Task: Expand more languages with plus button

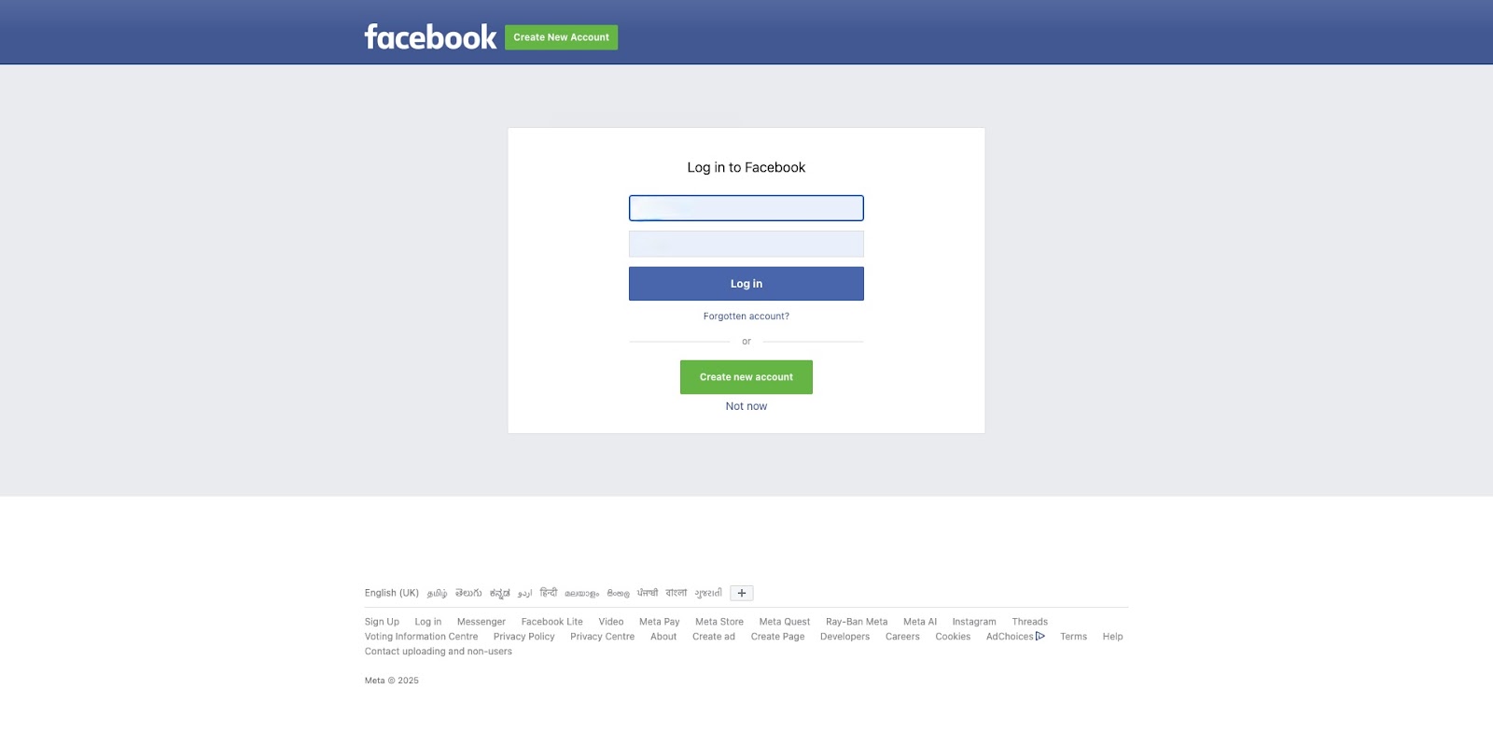Action: point(742,593)
